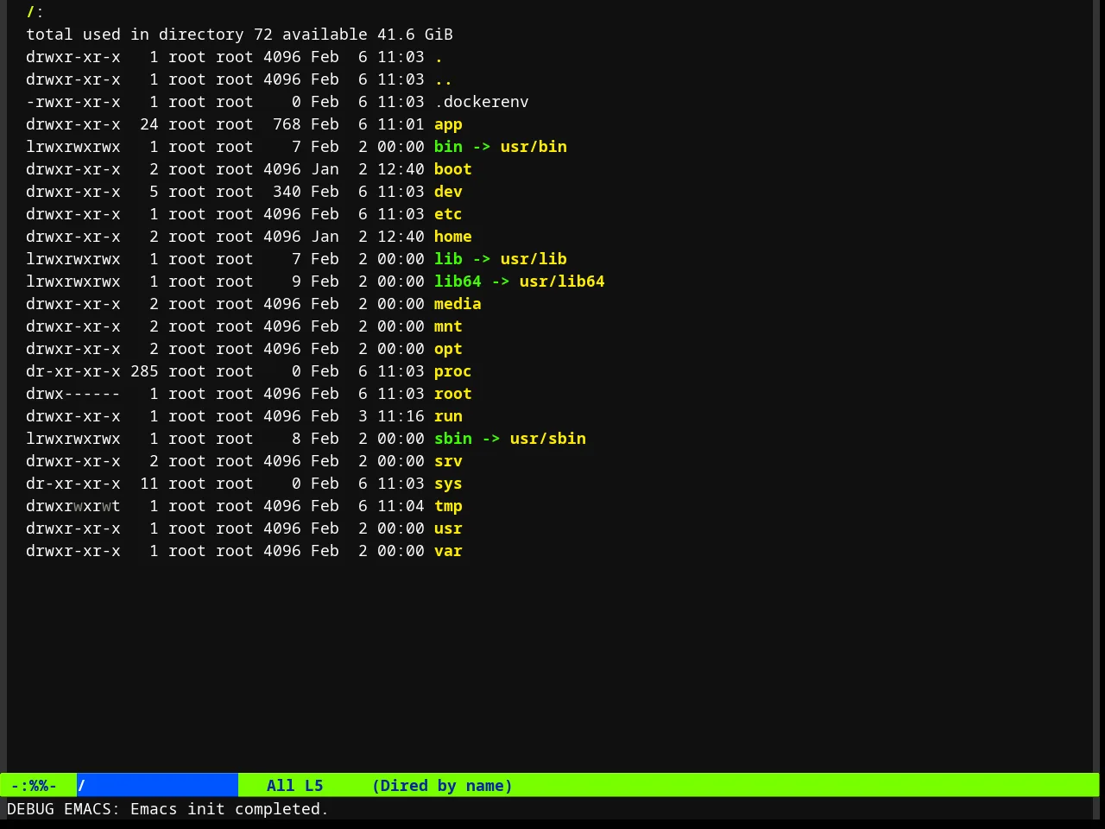Click the usr/lib64 symlink target
The width and height of the screenshot is (1105, 829).
[562, 282]
